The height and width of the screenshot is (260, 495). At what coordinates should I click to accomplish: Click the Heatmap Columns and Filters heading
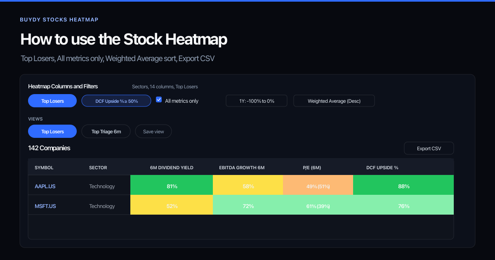(63, 86)
